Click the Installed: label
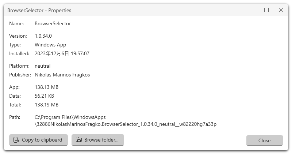The height and width of the screenshot is (154, 292). point(19,53)
